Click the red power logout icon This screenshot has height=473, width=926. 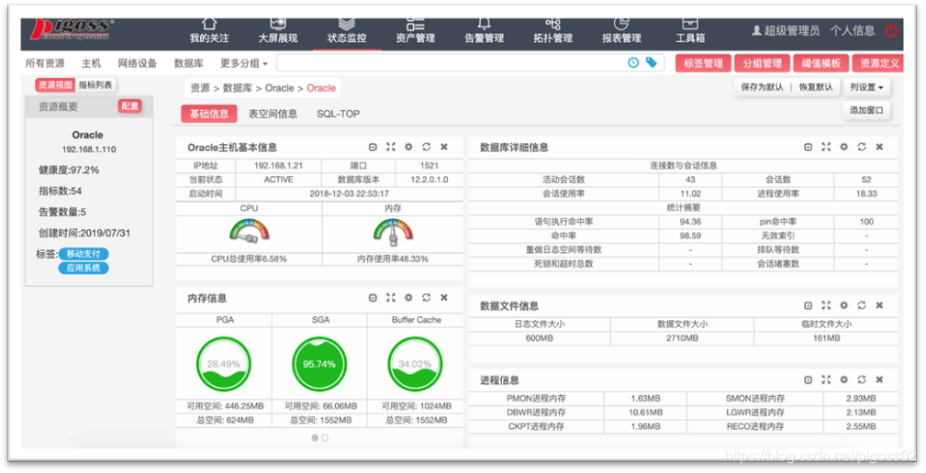pyautogui.click(x=891, y=30)
